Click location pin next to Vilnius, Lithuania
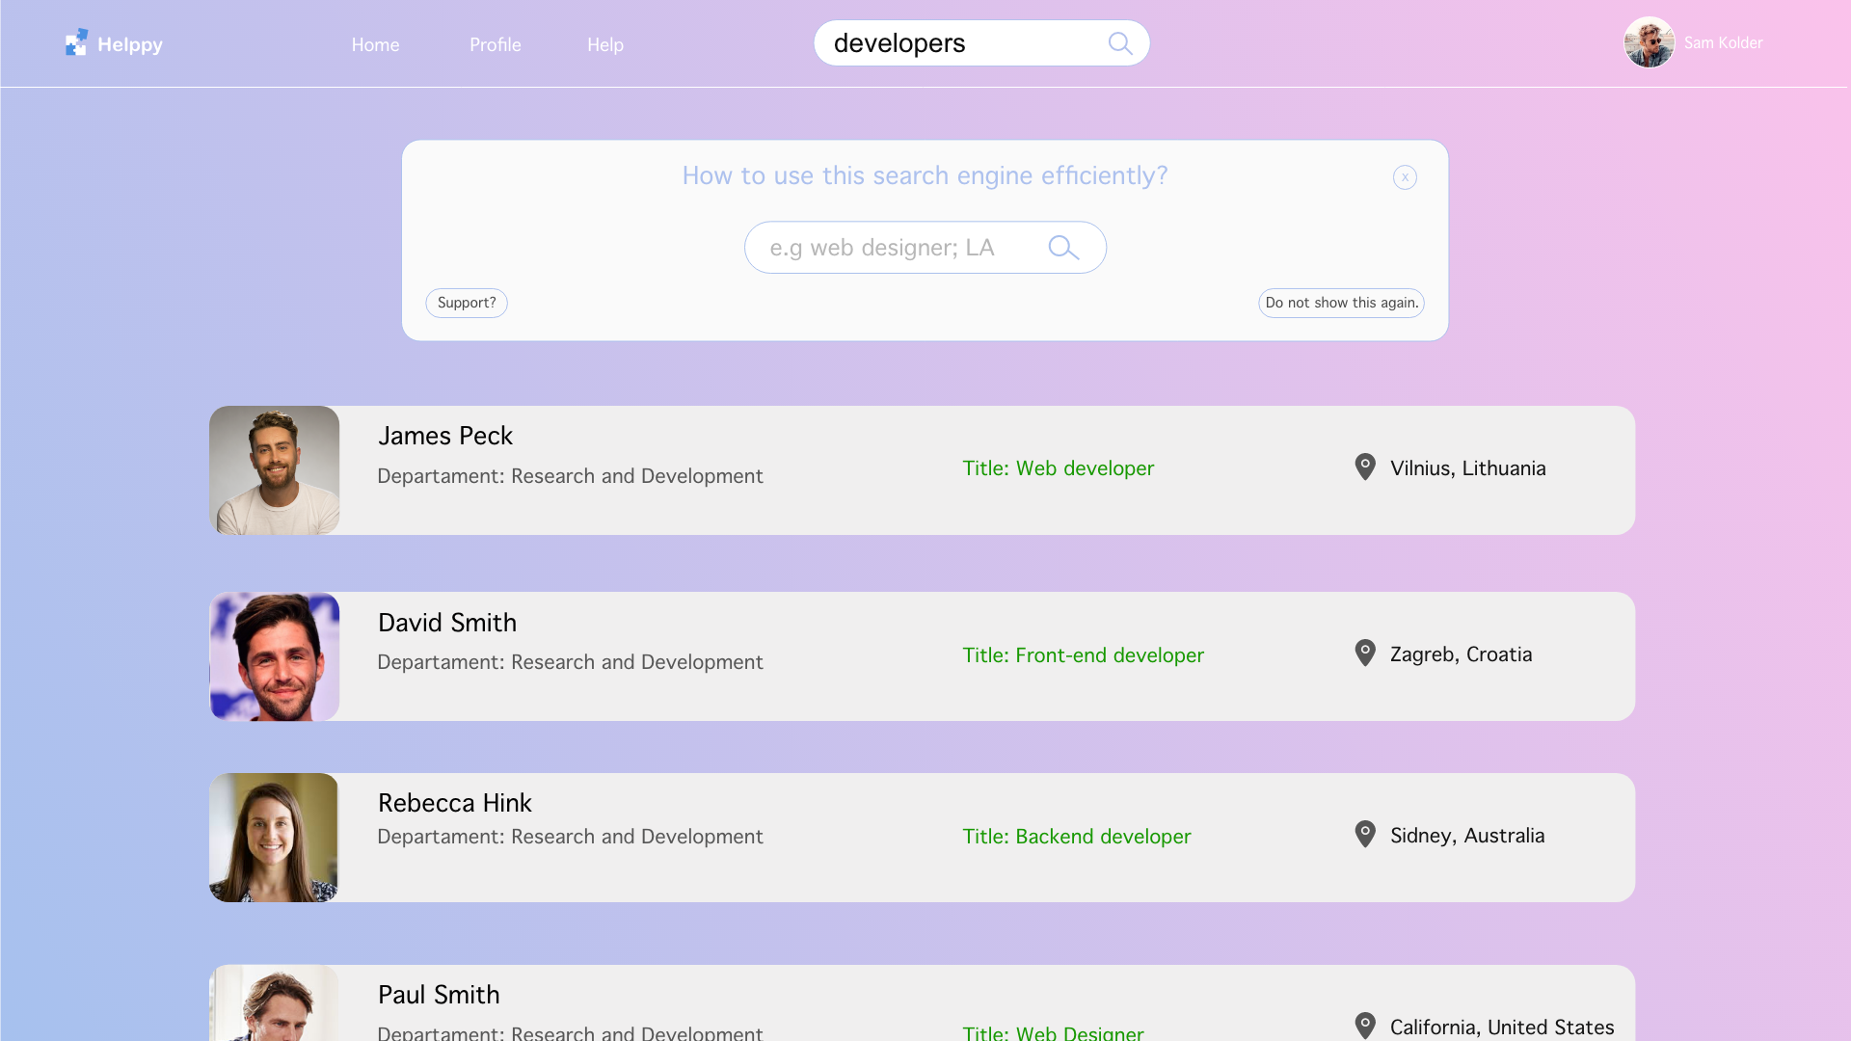The width and height of the screenshot is (1851, 1041). (1365, 467)
